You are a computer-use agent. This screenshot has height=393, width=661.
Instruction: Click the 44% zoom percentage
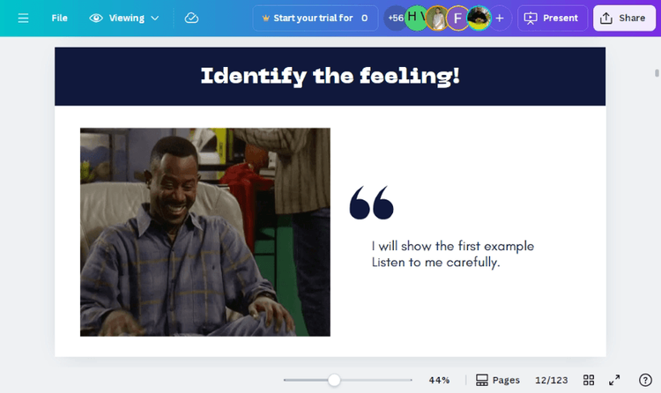click(x=439, y=380)
